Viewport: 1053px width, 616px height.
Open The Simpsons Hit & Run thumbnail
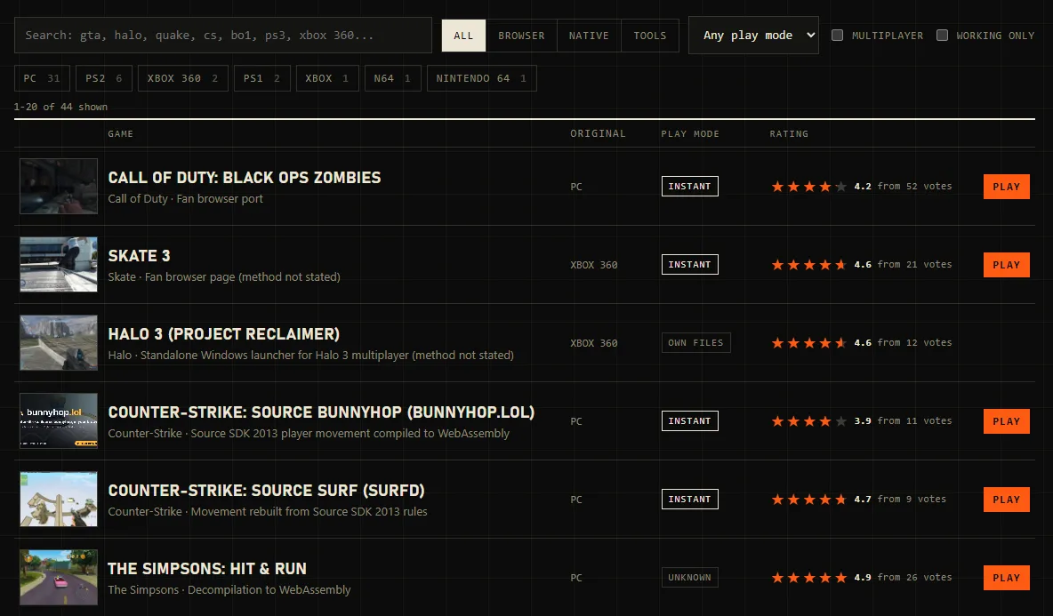click(59, 577)
